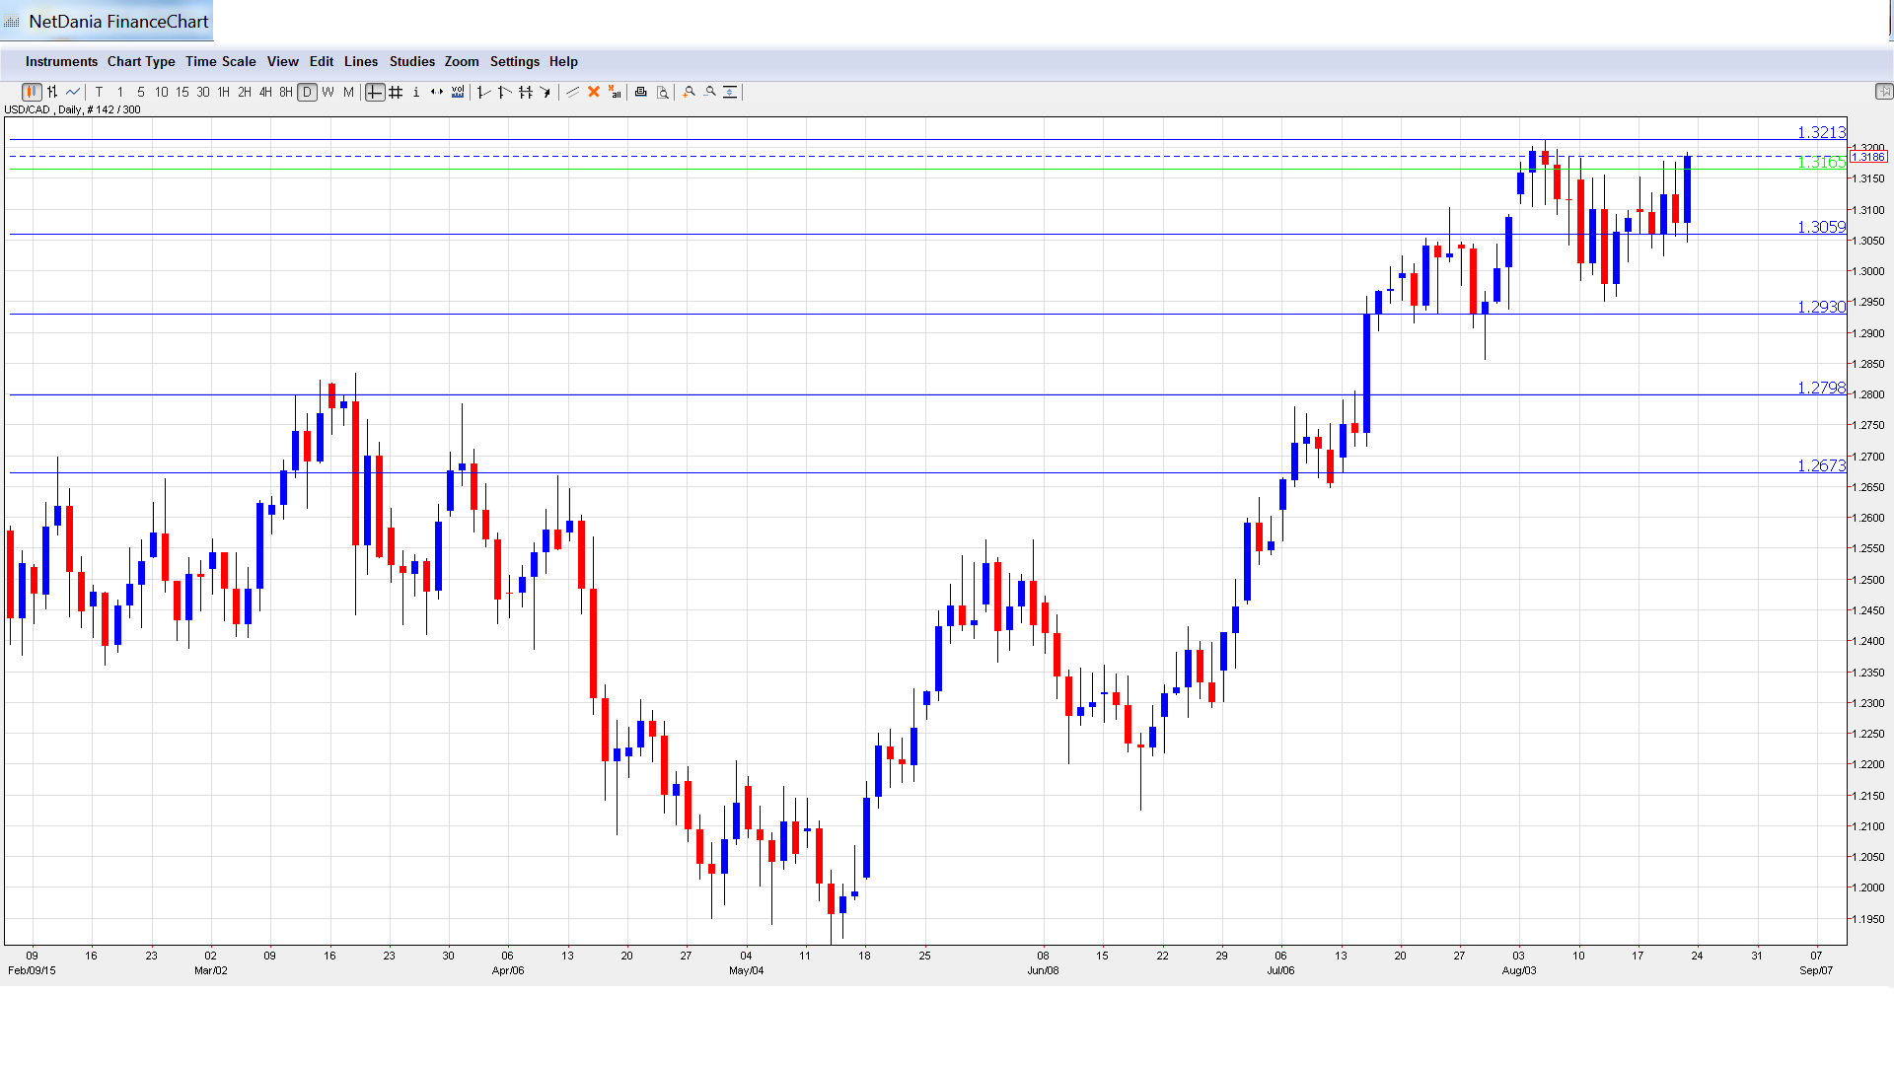Click delete selected line X icon

tap(594, 92)
